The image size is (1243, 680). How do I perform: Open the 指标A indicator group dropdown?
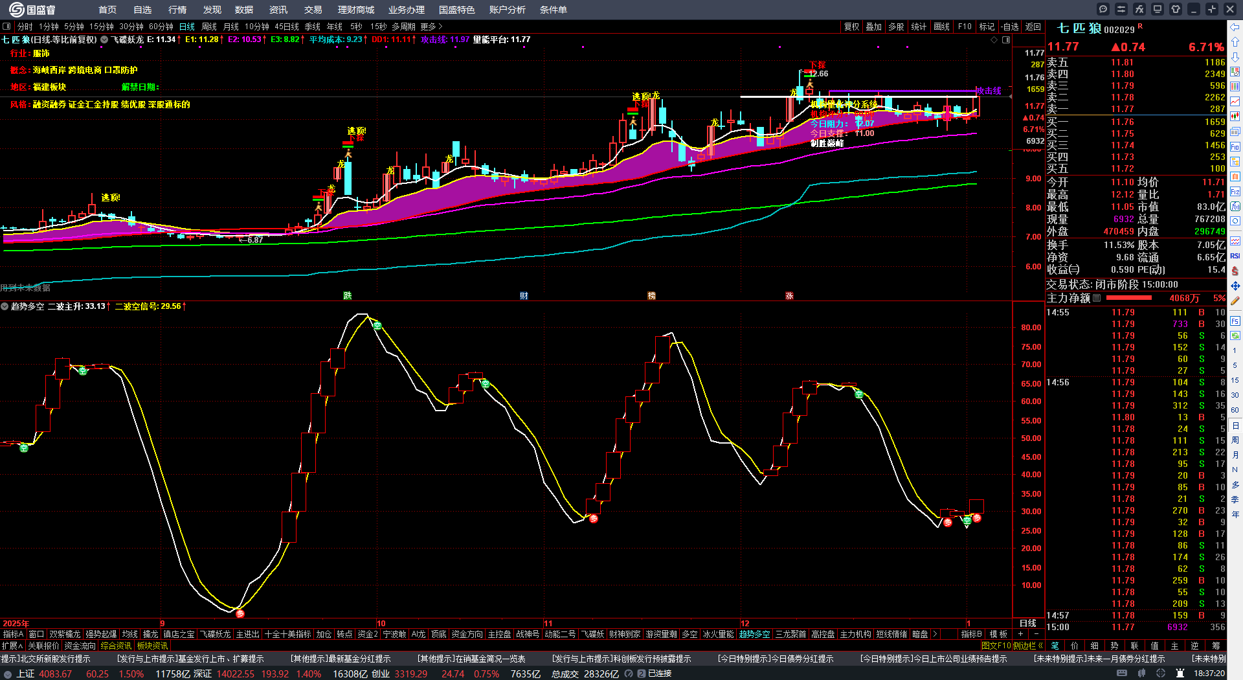pyautogui.click(x=13, y=634)
